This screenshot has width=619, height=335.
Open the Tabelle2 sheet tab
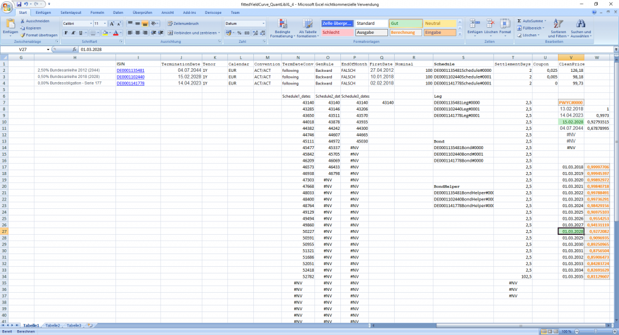click(x=53, y=325)
